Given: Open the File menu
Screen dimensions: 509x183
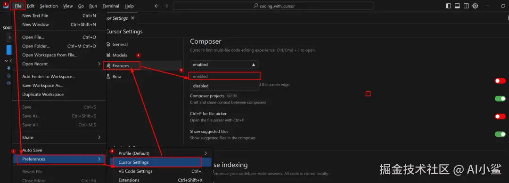Looking at the screenshot, I should click(x=18, y=6).
